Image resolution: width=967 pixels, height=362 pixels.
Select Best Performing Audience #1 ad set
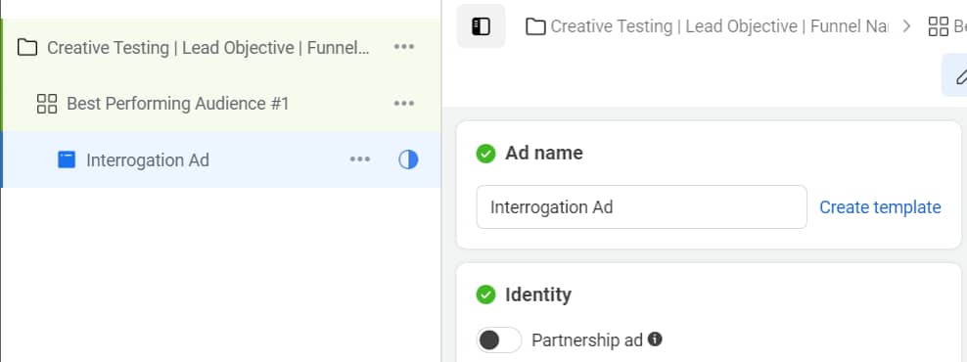click(177, 104)
